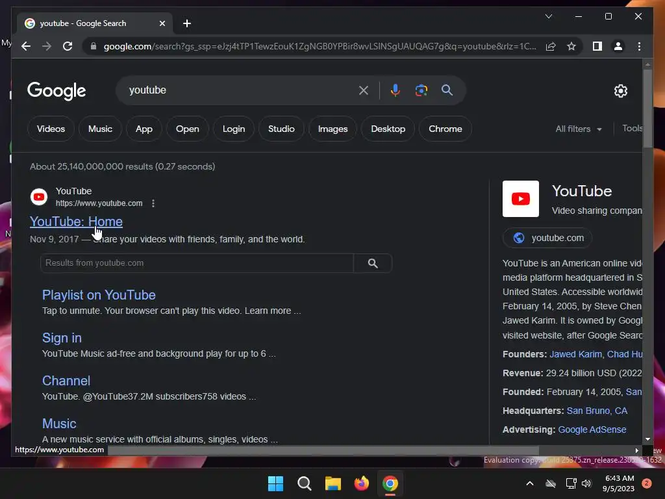View site information via the lock icon
Viewport: 665px width, 499px height.
pyautogui.click(x=94, y=46)
